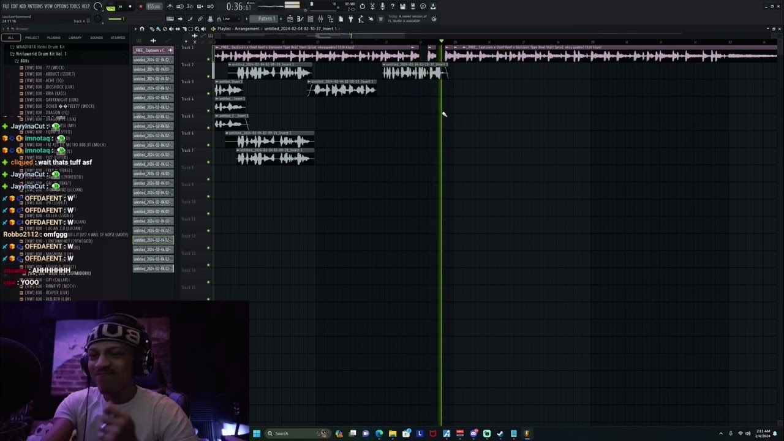784x441 pixels.
Task: Collapse the 808s folder
Action: coord(22,61)
